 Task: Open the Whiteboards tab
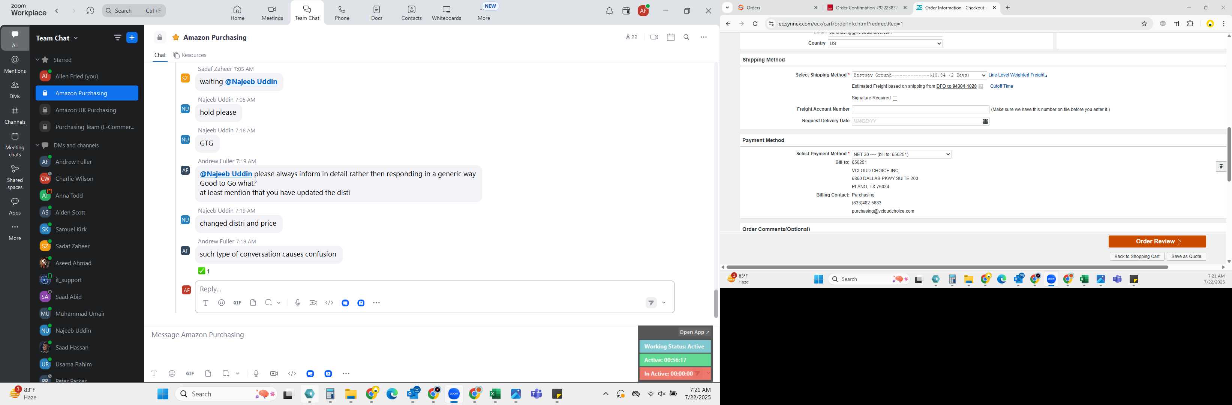446,13
